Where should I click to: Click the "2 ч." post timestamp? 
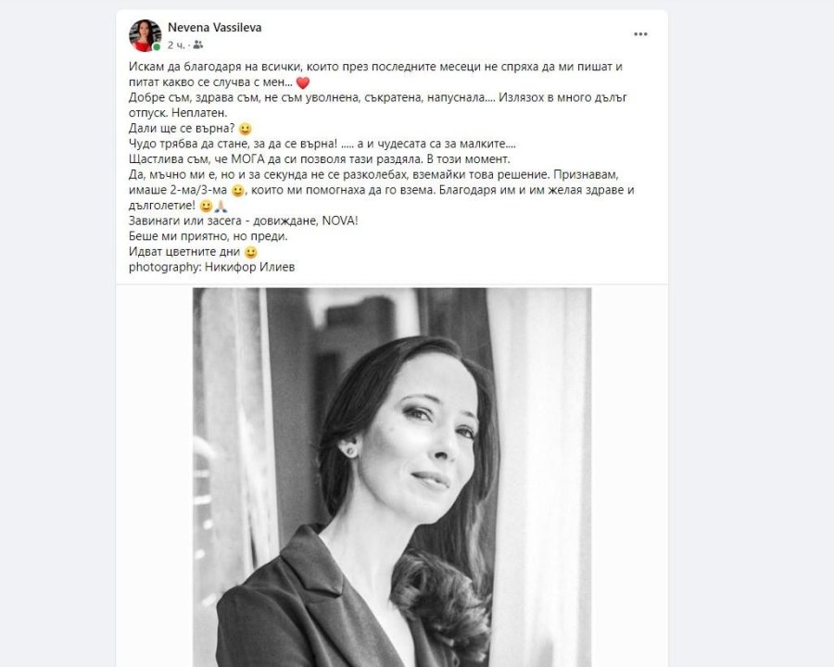pyautogui.click(x=176, y=45)
